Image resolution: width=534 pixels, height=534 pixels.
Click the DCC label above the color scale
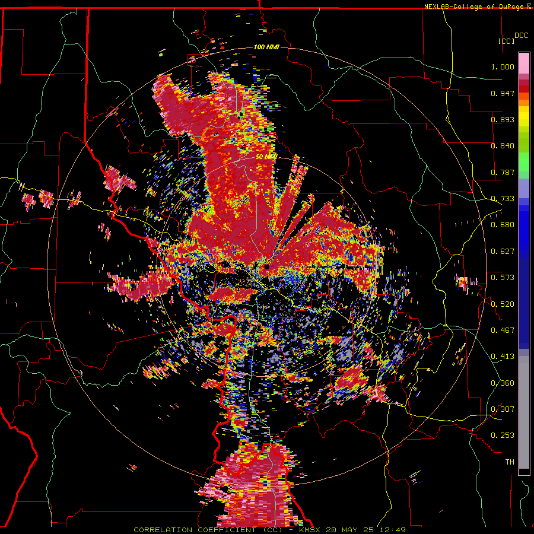pos(521,36)
